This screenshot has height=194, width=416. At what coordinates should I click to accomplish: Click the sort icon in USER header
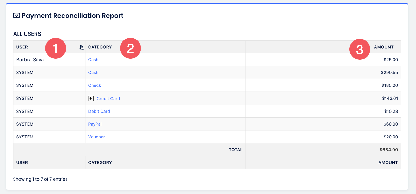(81, 47)
